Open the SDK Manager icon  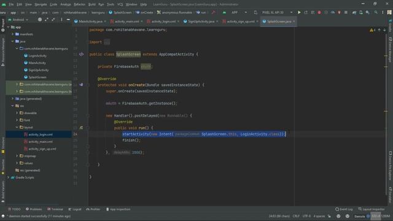(x=367, y=12)
